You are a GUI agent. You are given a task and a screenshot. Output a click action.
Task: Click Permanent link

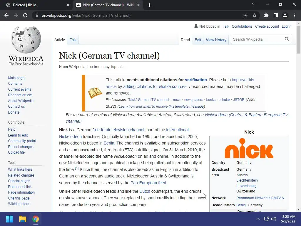[20, 187]
